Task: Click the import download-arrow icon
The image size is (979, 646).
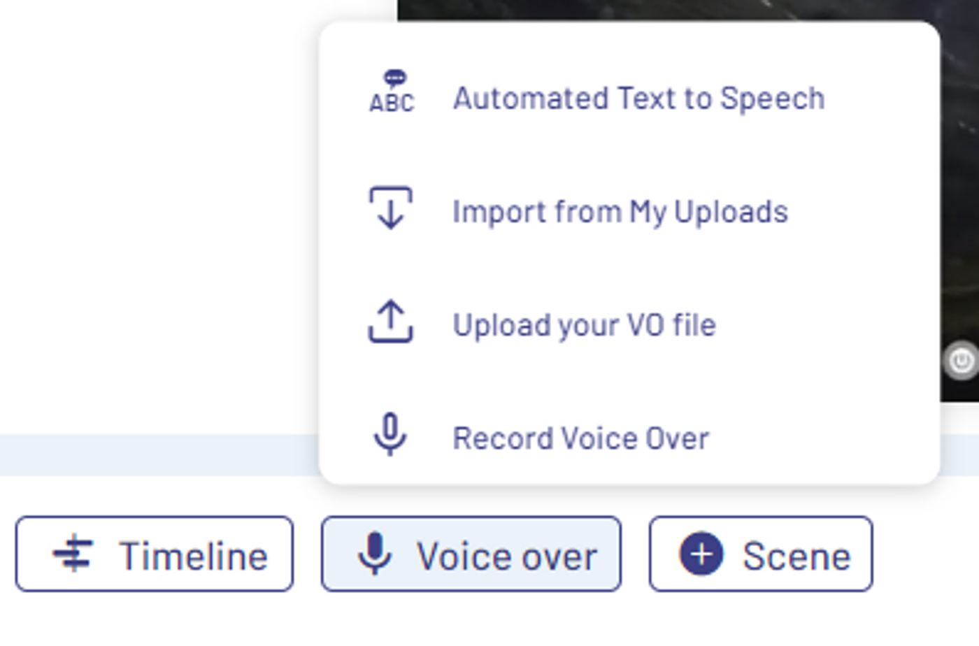Action: tap(391, 208)
